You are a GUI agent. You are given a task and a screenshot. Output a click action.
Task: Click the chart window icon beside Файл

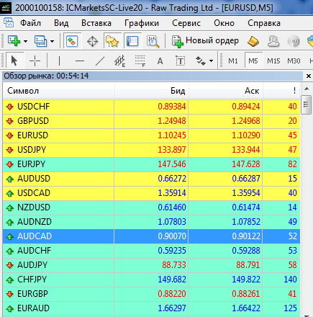9,23
